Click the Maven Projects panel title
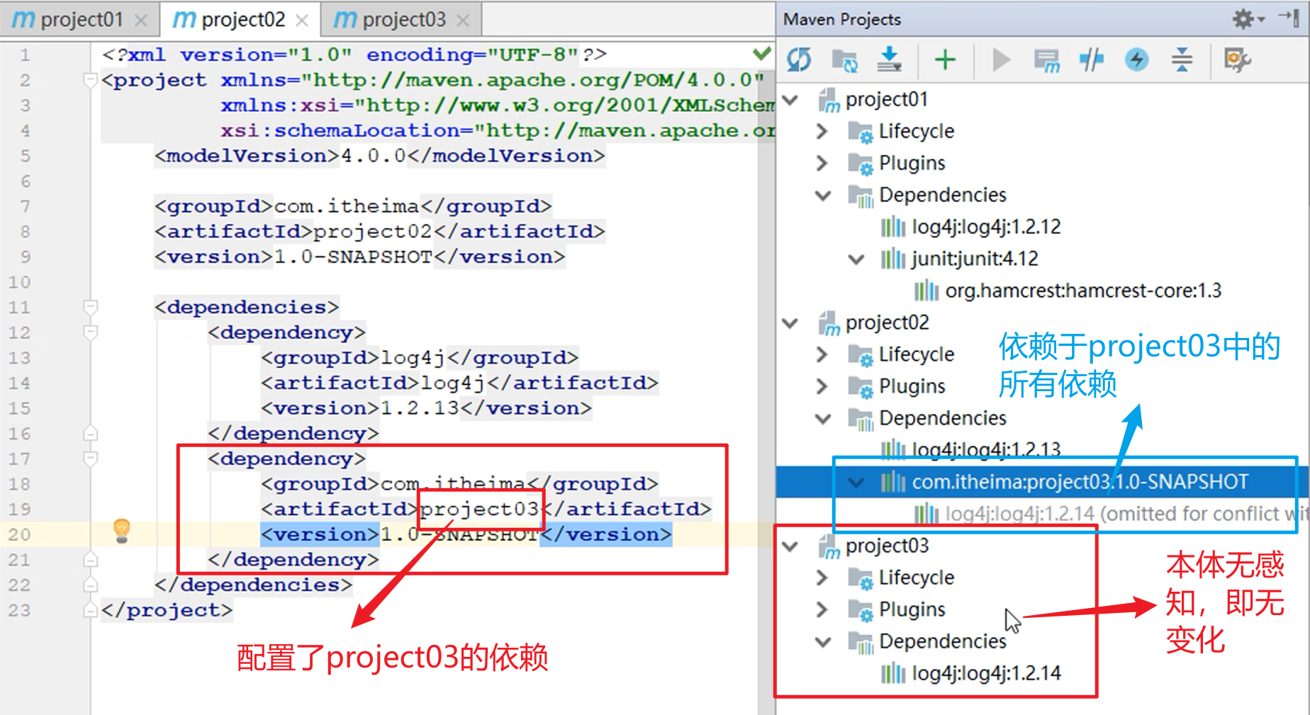Viewport: 1310px width, 715px height. (x=841, y=19)
